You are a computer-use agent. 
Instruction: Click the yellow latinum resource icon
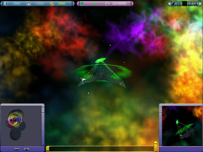tap(52, 4)
